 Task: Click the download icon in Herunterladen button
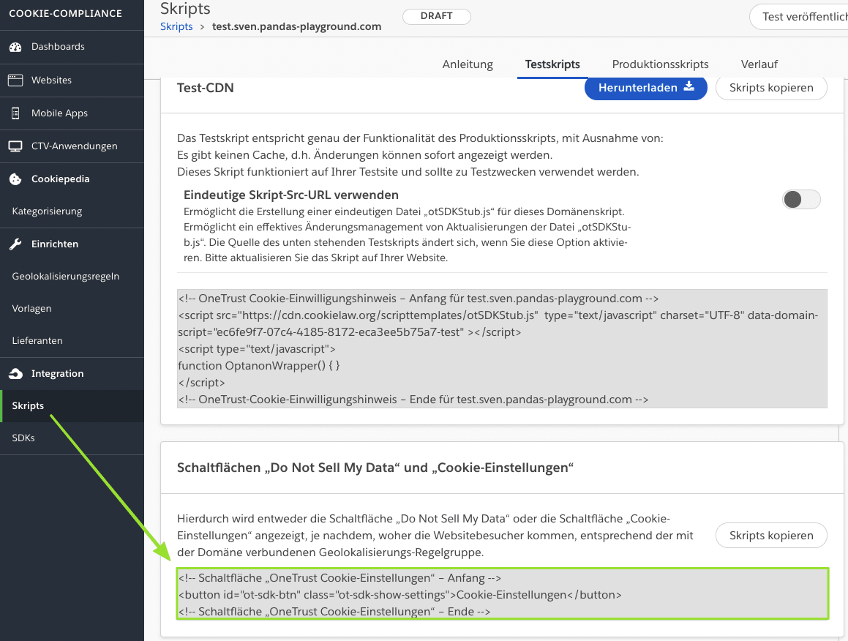tap(688, 87)
